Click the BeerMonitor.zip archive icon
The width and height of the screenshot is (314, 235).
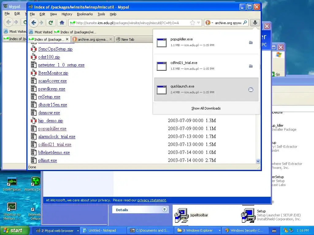coord(33,73)
